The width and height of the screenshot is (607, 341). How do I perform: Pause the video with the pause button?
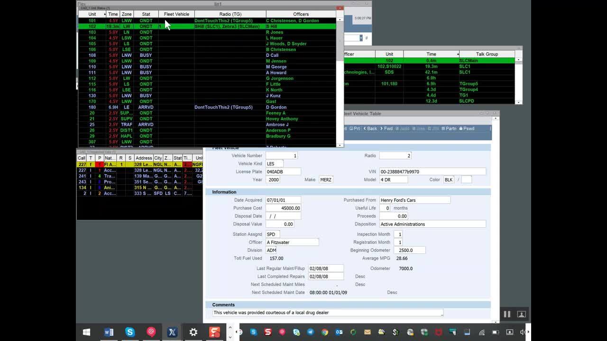pyautogui.click(x=507, y=314)
